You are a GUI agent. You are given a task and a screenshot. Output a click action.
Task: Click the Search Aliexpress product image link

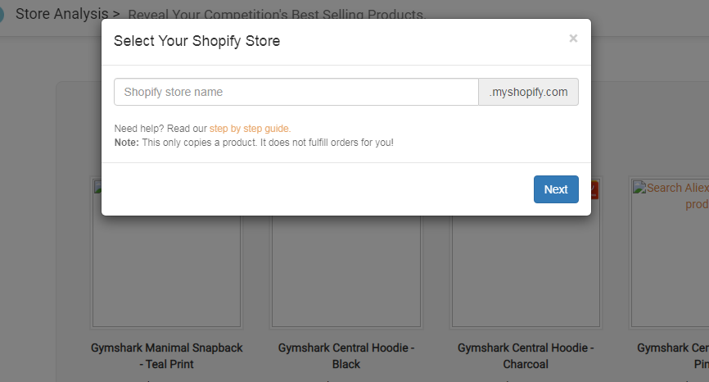pos(671,252)
